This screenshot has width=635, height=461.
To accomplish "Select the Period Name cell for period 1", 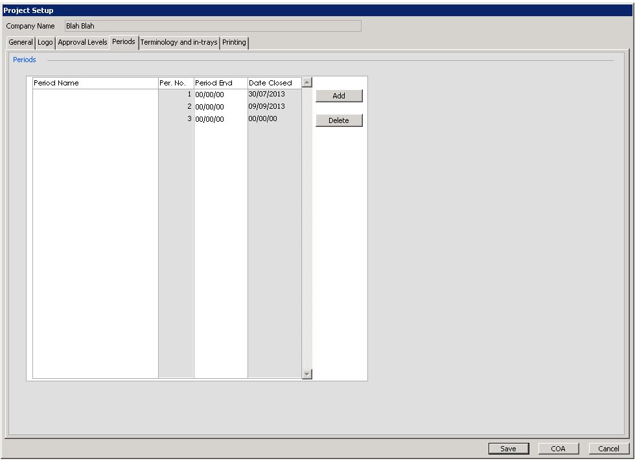I will click(x=94, y=93).
